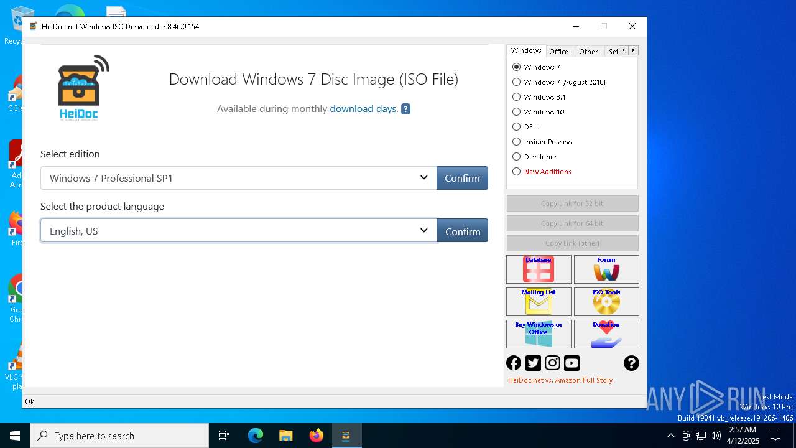Switch to the Windows tab
Screen dimensions: 796x448
point(526,50)
